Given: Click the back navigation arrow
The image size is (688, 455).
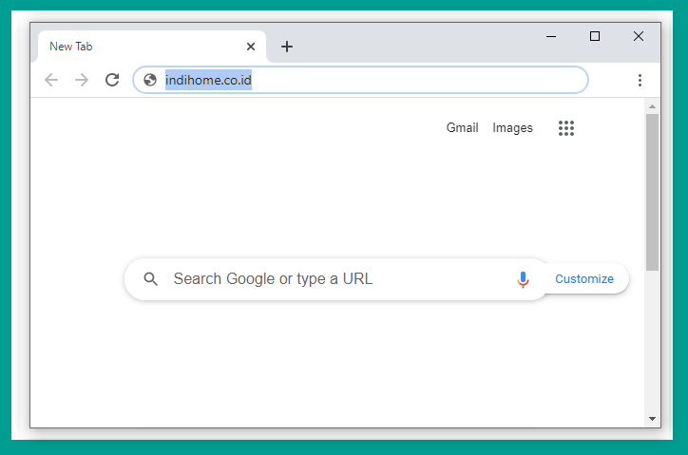Looking at the screenshot, I should click(51, 80).
